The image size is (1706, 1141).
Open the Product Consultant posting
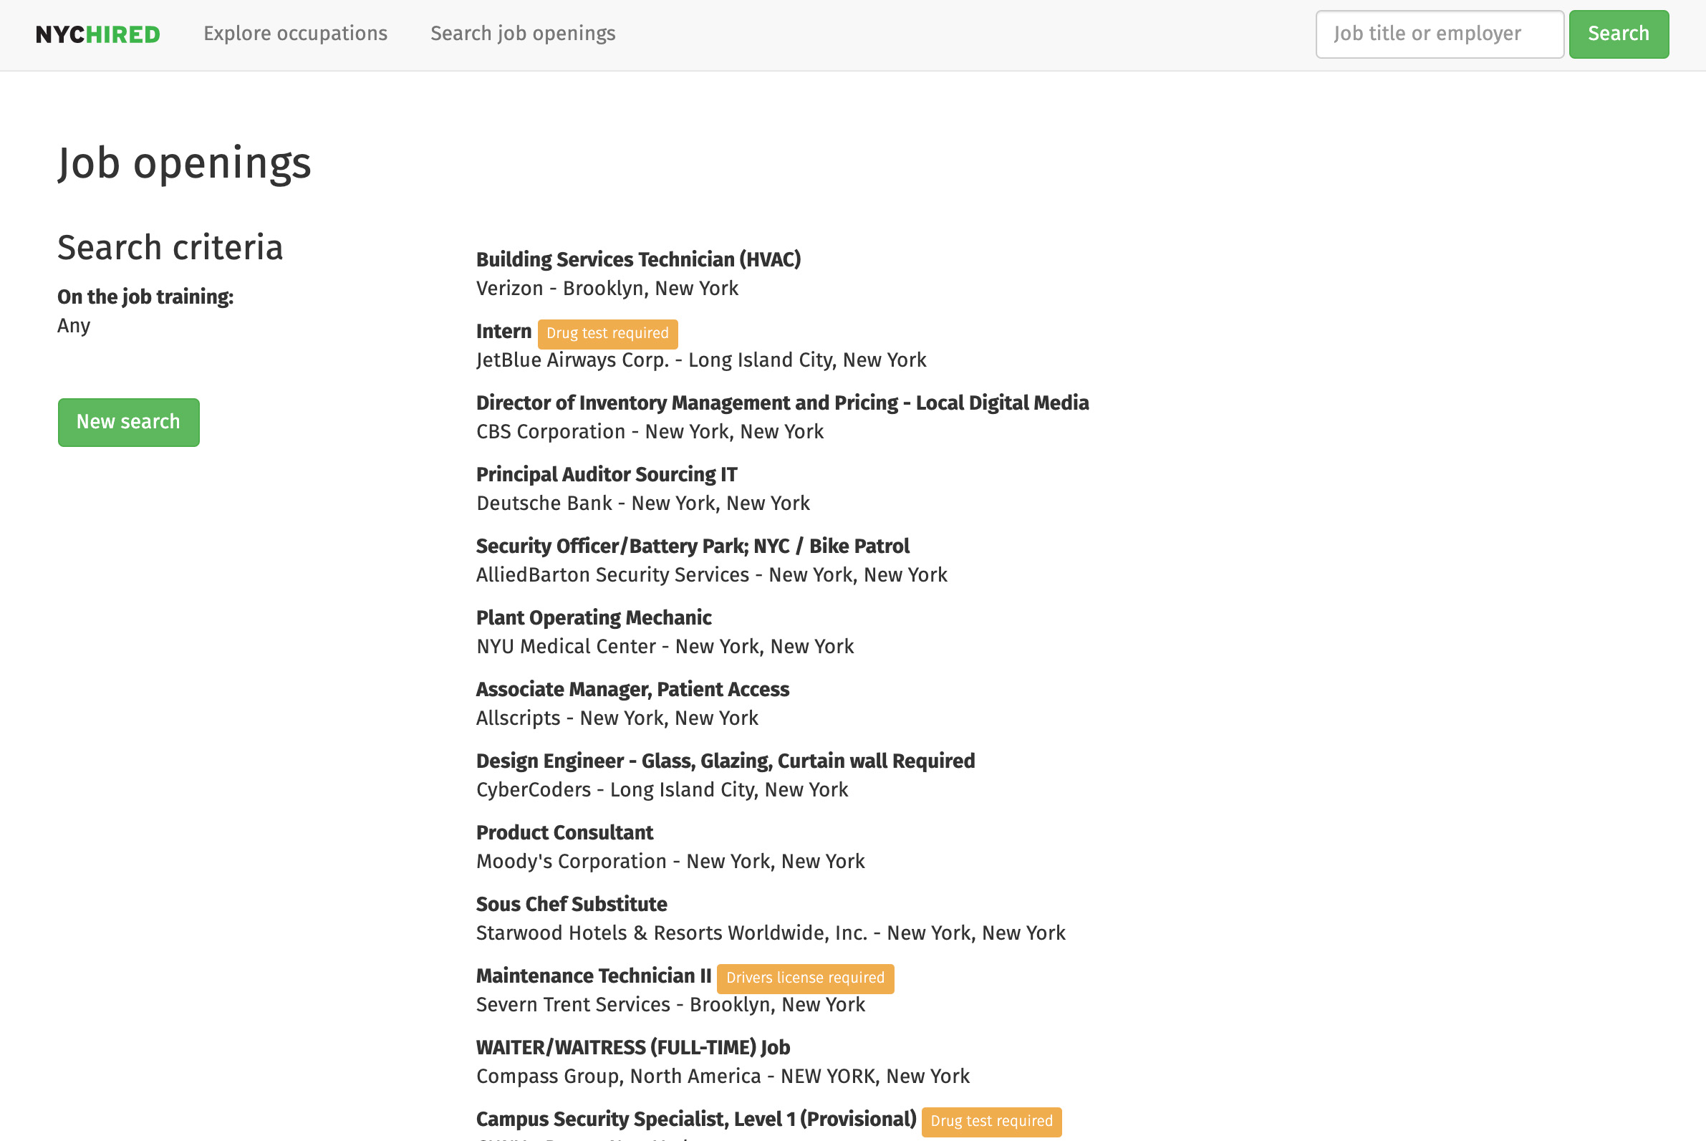564,832
